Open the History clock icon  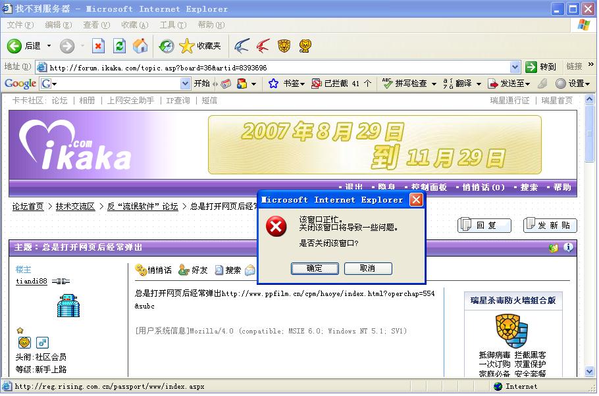167,46
